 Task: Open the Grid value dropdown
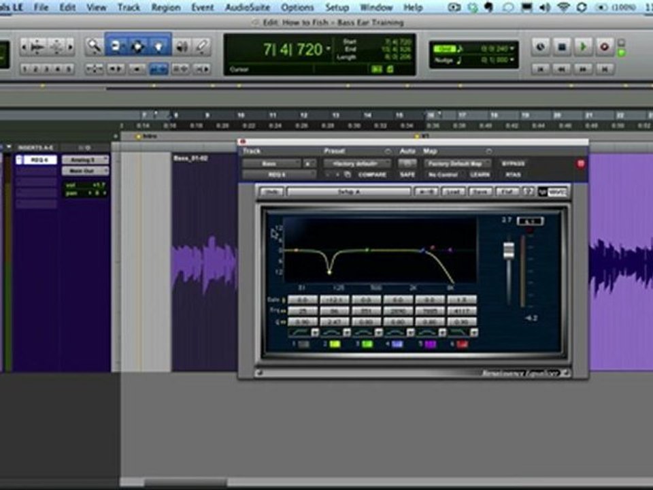[512, 49]
